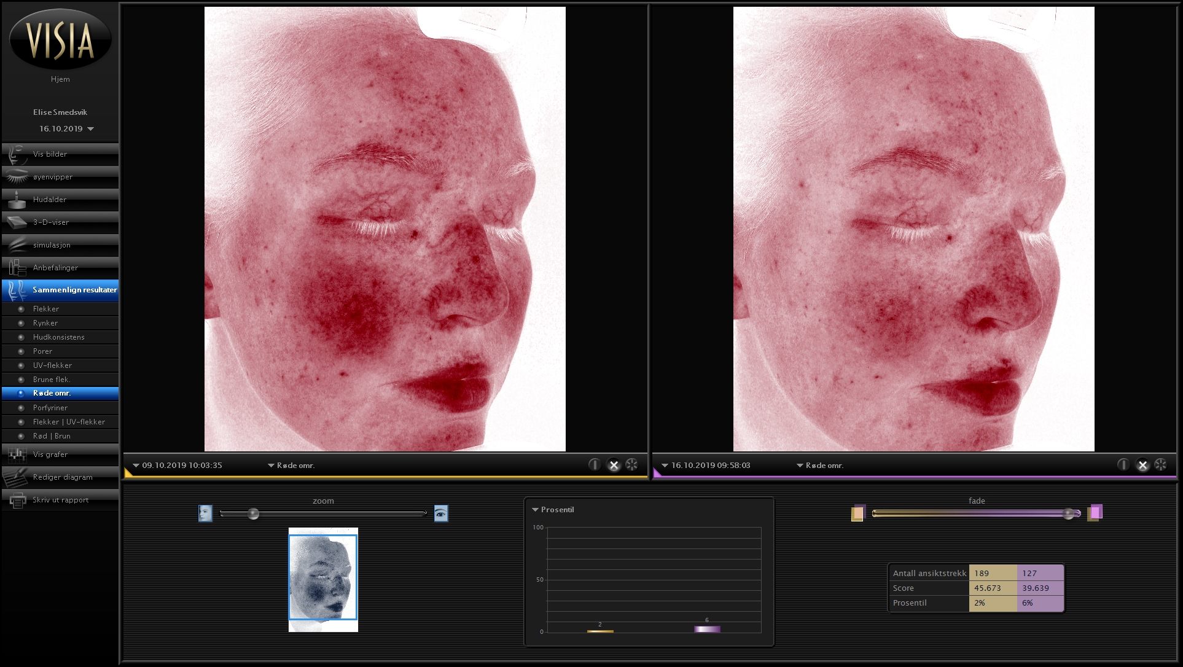Open right panel Røde omr. dropdown
Viewport: 1183px width, 667px height.
[820, 466]
